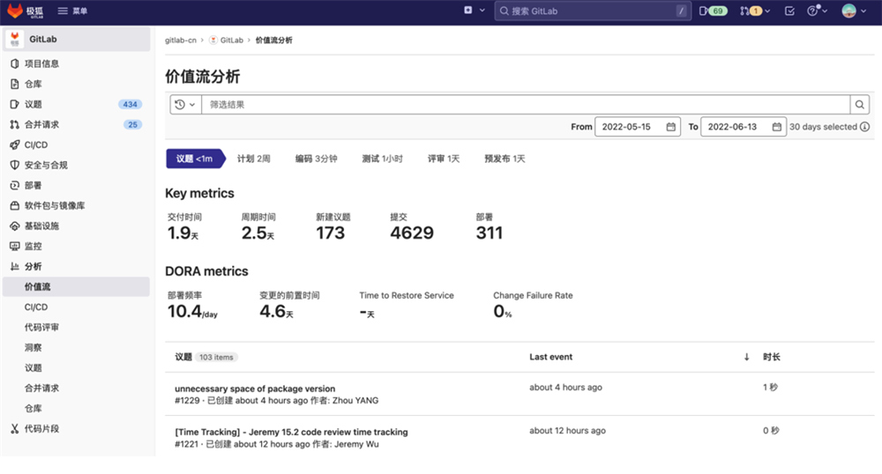
Task: Select the 测试 1小时 stage
Action: pyautogui.click(x=383, y=159)
